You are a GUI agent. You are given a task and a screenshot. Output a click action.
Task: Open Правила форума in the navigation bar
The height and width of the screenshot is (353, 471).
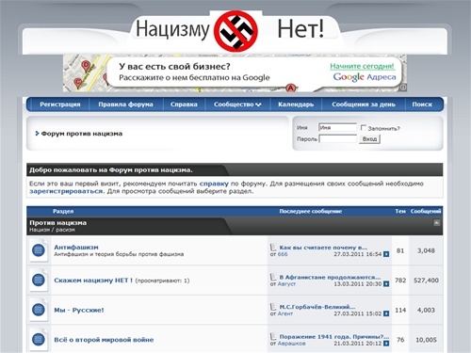[x=125, y=104]
